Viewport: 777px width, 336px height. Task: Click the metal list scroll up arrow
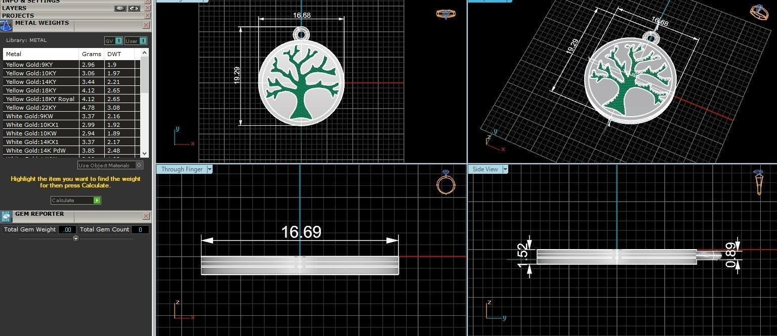pos(145,53)
